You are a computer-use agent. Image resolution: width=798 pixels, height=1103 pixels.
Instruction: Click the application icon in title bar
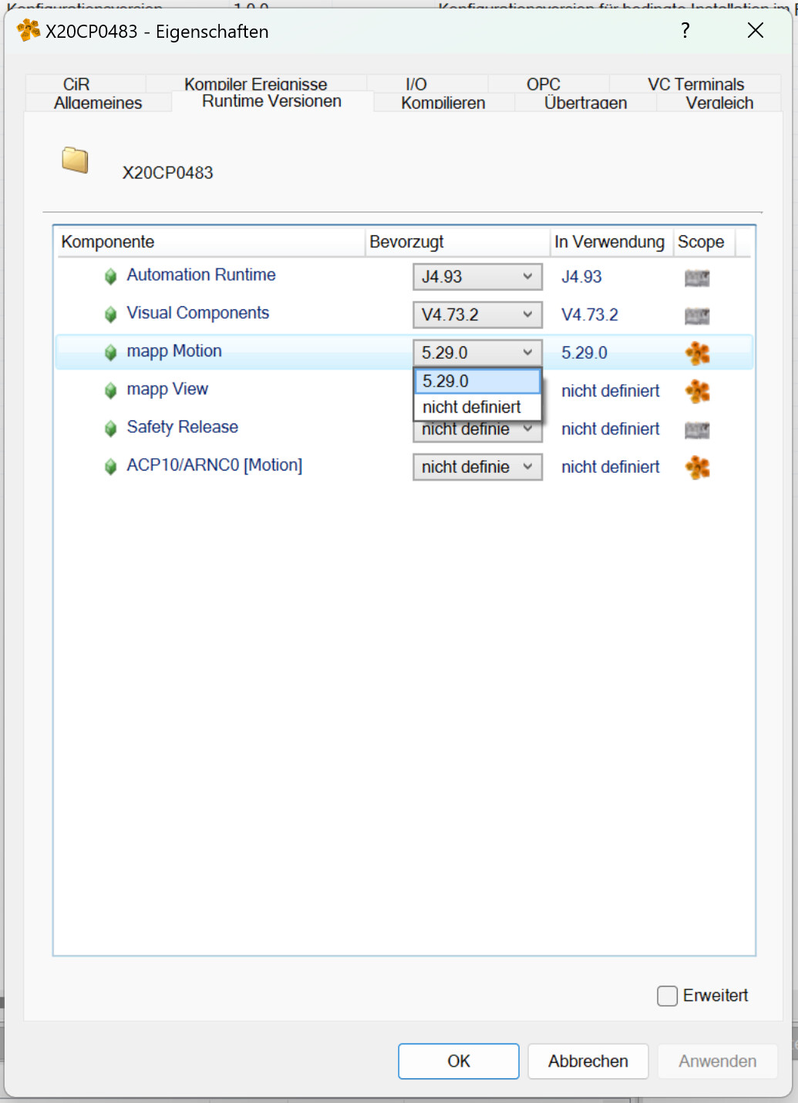pos(29,30)
